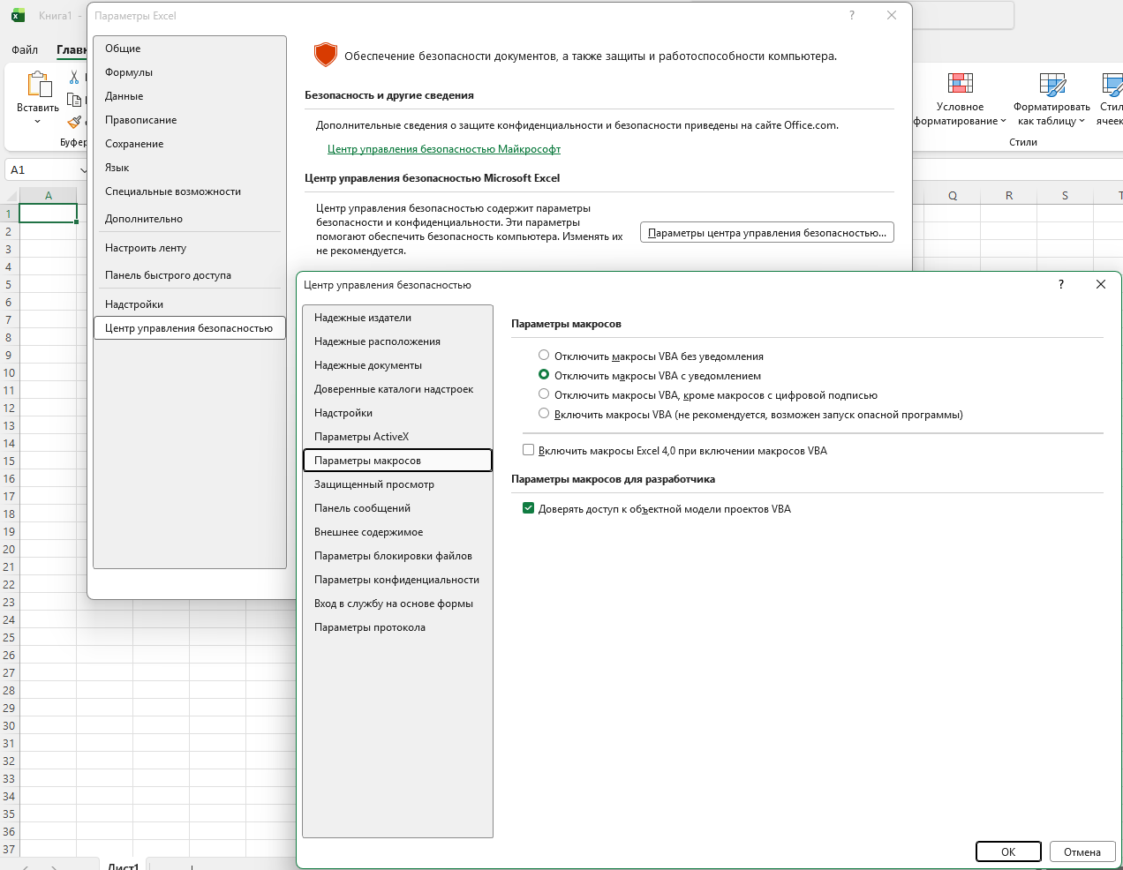Select macros disabled except digitally signed radio
Image resolution: width=1123 pixels, height=870 pixels.
(x=544, y=394)
